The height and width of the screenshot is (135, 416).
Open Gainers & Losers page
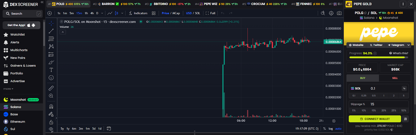(23, 66)
